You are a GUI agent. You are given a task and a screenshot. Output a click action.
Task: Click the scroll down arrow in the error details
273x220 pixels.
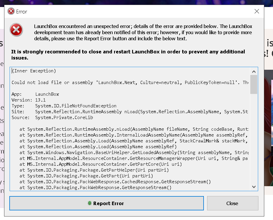[254, 187]
